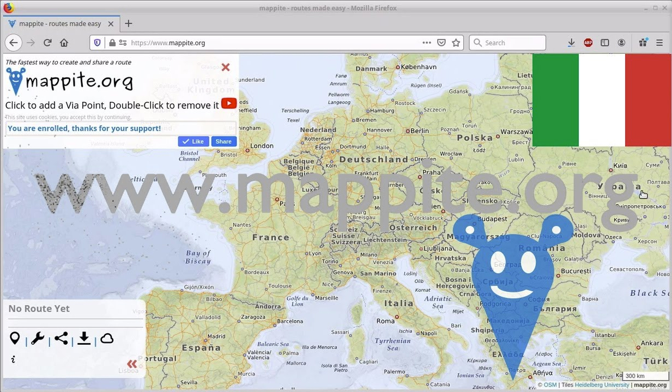Go back with browser back arrow
Viewport: 672px width, 392px height.
point(14,42)
